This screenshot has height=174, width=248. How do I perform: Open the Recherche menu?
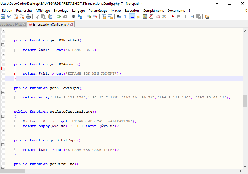(24, 11)
